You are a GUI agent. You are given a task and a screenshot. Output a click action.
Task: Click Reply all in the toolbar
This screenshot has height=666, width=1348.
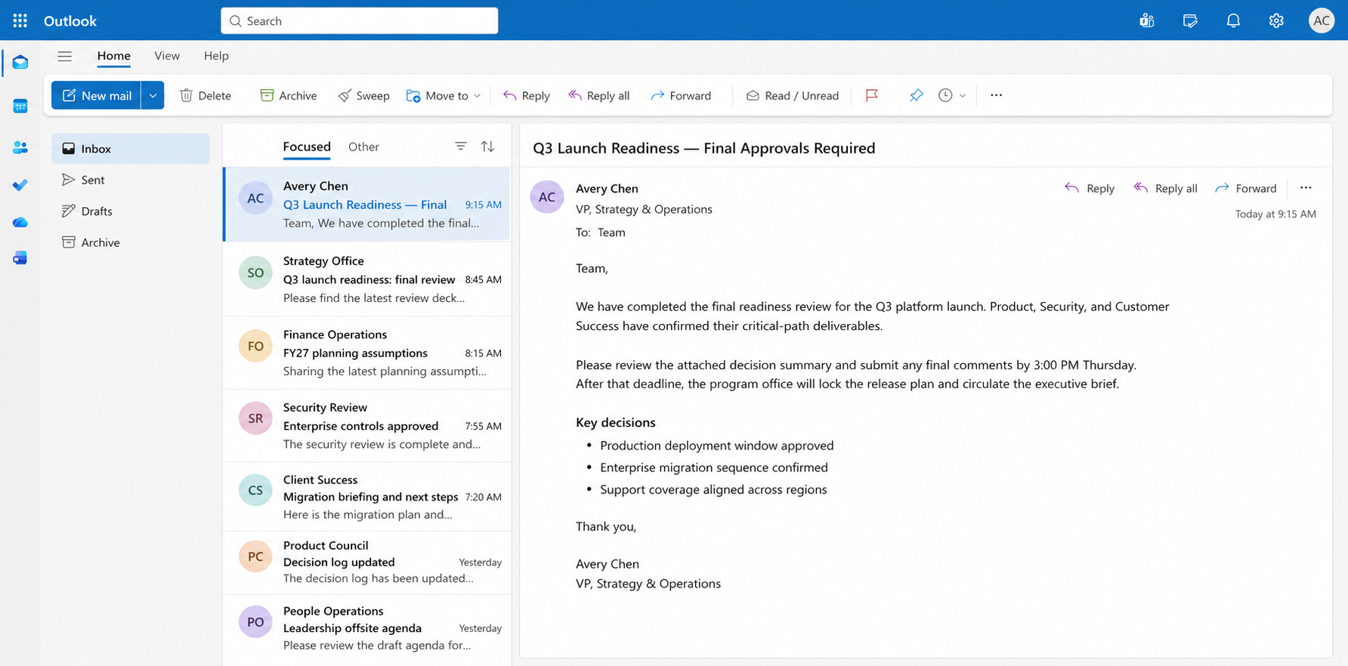[598, 95]
